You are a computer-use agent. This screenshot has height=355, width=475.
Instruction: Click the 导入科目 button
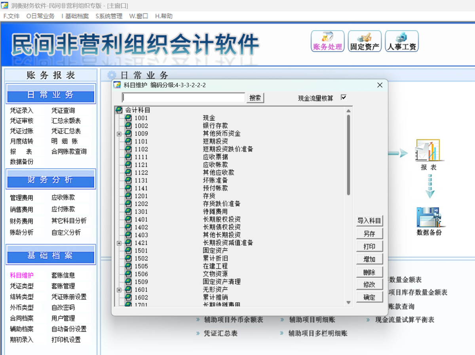click(x=369, y=221)
